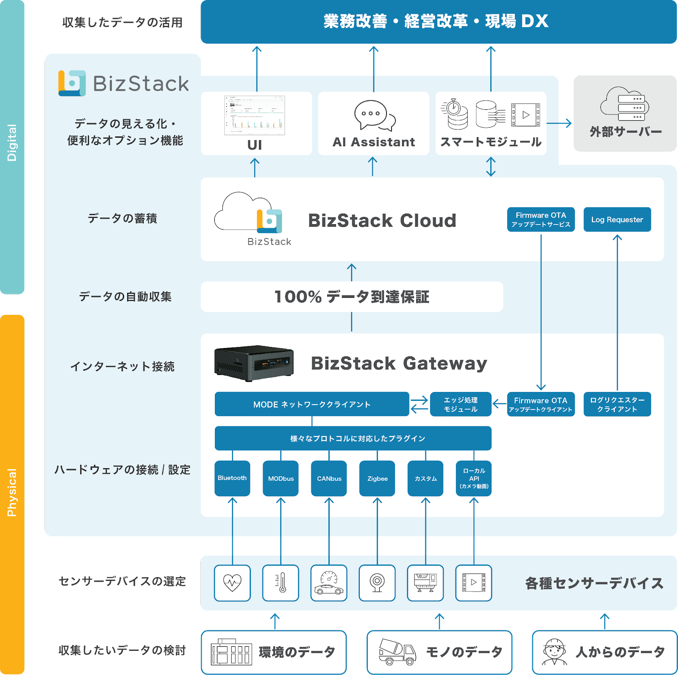Click the external server cloud icon
This screenshot has height=675, width=678.
coord(625,104)
